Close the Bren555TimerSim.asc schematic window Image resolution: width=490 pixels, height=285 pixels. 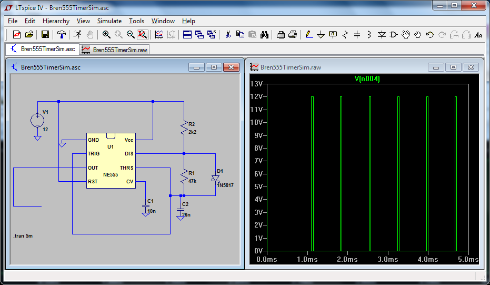click(231, 67)
